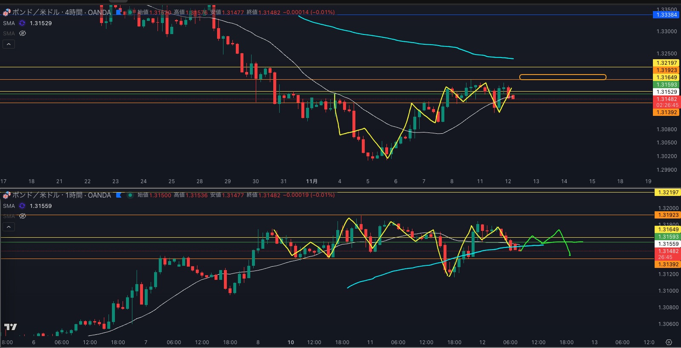This screenshot has height=348, width=681.
Task: Collapse the indicator legend in the 1-hour chart
Action: 9,227
